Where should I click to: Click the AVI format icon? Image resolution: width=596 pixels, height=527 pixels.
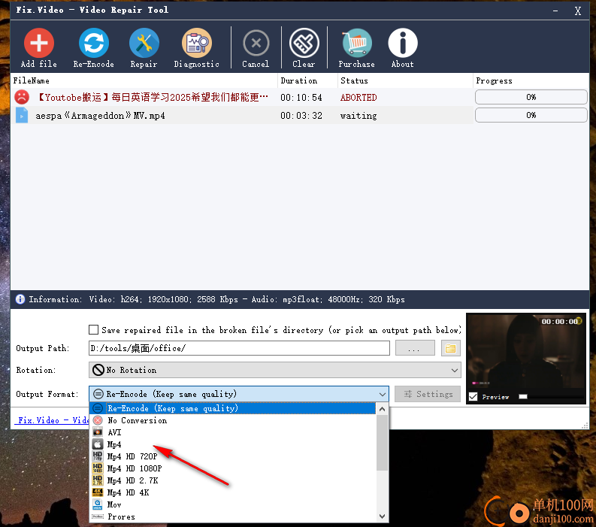tap(98, 432)
